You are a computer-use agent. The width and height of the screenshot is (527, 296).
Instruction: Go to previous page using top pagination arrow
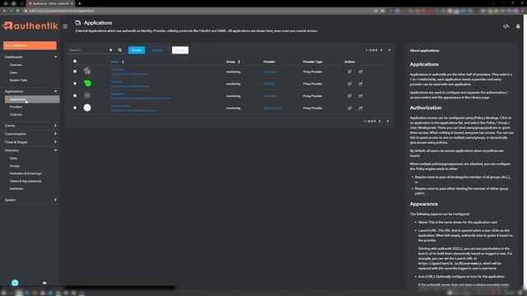(x=381, y=50)
